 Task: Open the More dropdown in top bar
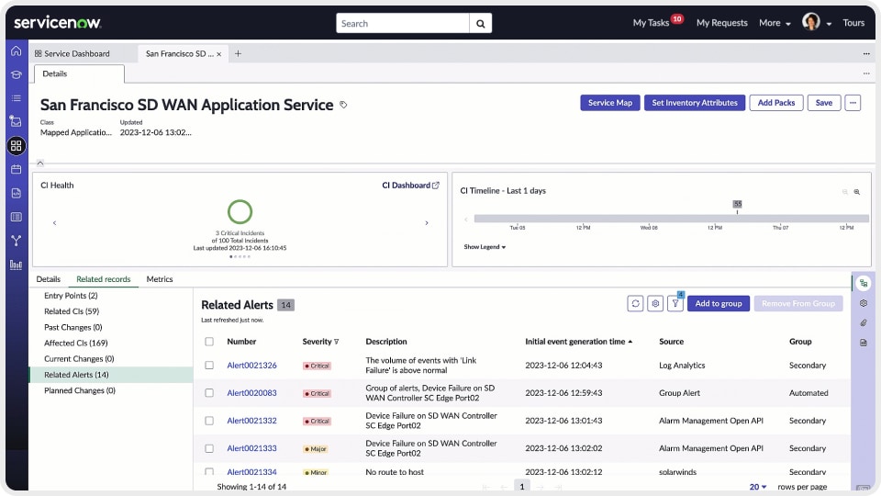(x=775, y=24)
